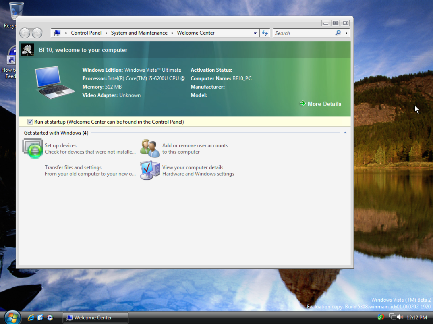Click the user account picture in welcome banner

[x=27, y=50]
